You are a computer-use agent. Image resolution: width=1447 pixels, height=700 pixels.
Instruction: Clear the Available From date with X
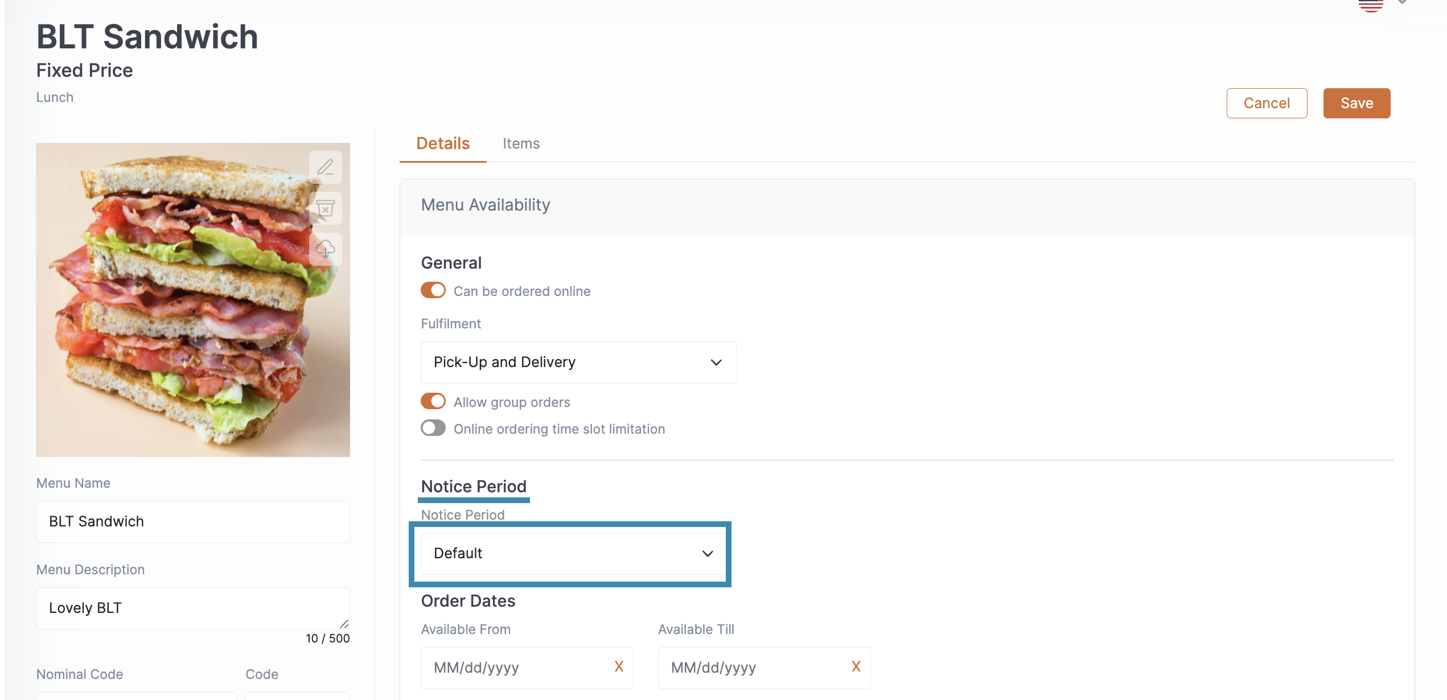619,666
